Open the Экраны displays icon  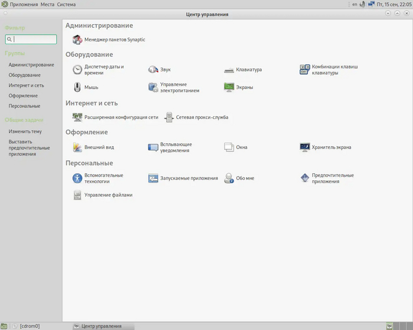tap(229, 87)
